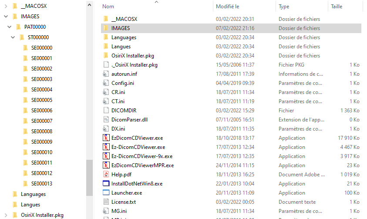Click the SE000013 folder icon in tree
Image resolution: width=367 pixels, height=219 pixels.
click(25, 183)
